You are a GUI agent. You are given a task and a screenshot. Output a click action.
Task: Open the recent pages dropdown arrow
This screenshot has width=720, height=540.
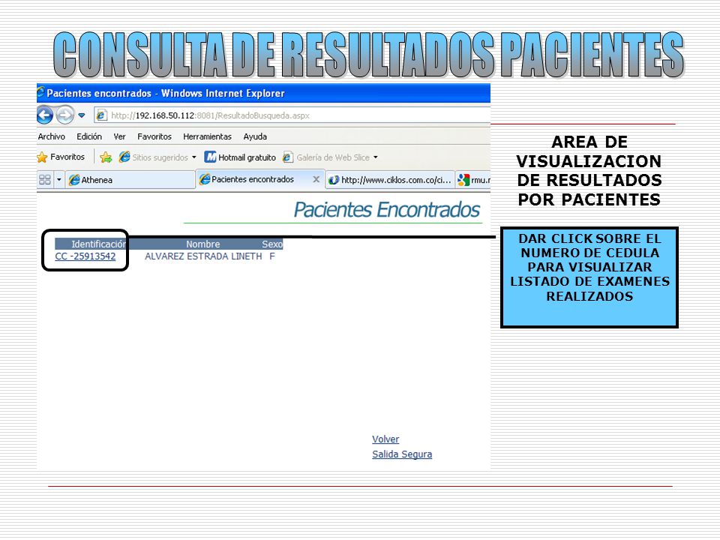[82, 115]
